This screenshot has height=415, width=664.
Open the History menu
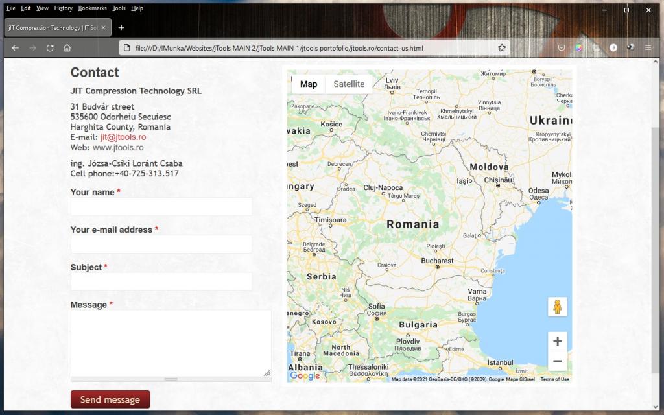(x=64, y=8)
